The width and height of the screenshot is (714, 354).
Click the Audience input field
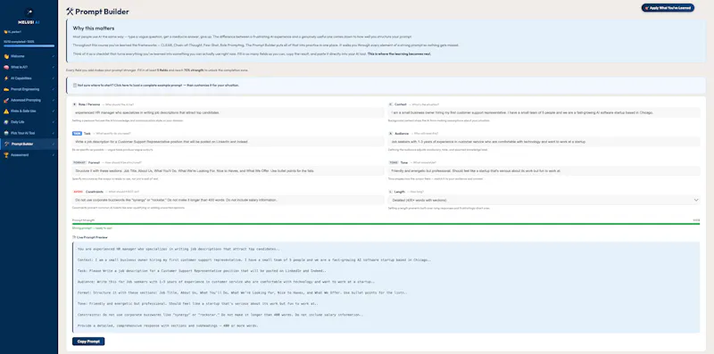[544, 142]
